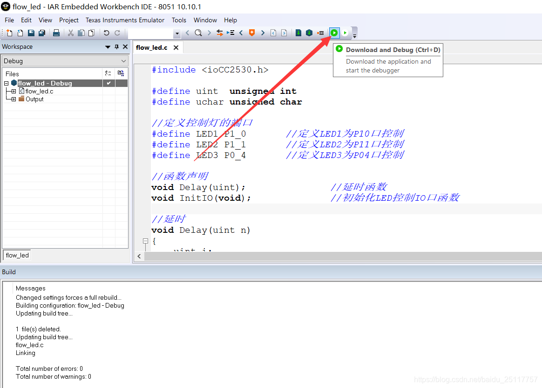Open Texas Instruments Emulator menu
The height and width of the screenshot is (388, 542).
pos(125,20)
